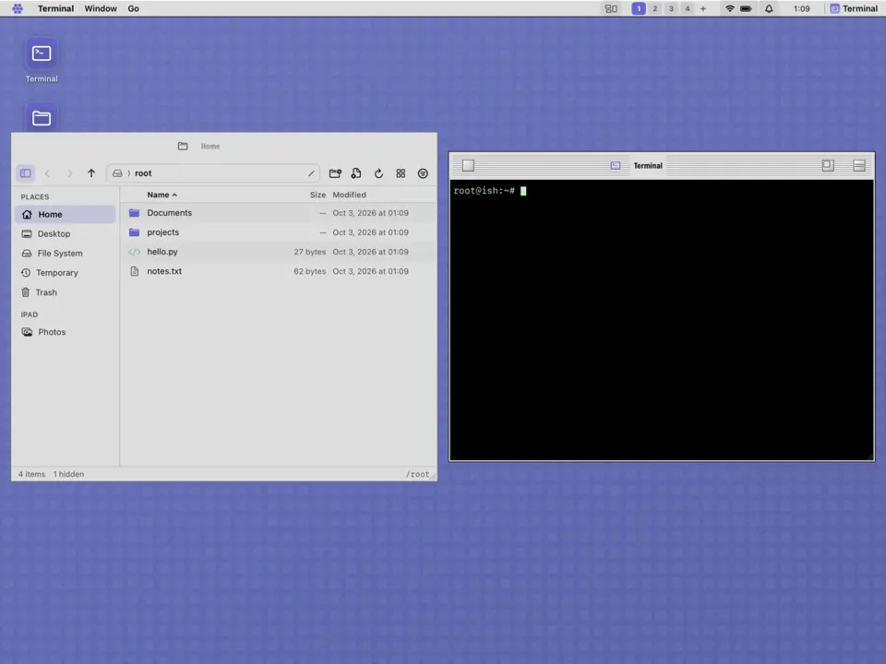Switch to workspace 4
The image size is (886, 664).
click(x=687, y=8)
